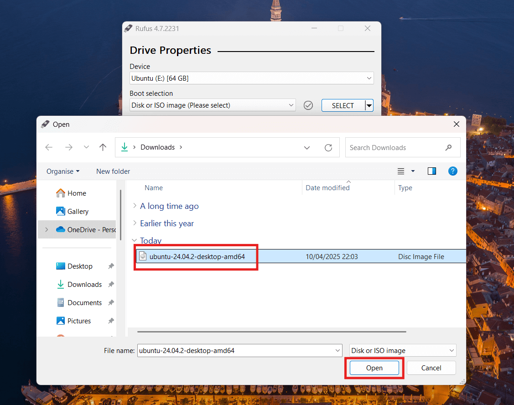
Task: Click Downloads in the address breadcrumb
Action: point(158,147)
